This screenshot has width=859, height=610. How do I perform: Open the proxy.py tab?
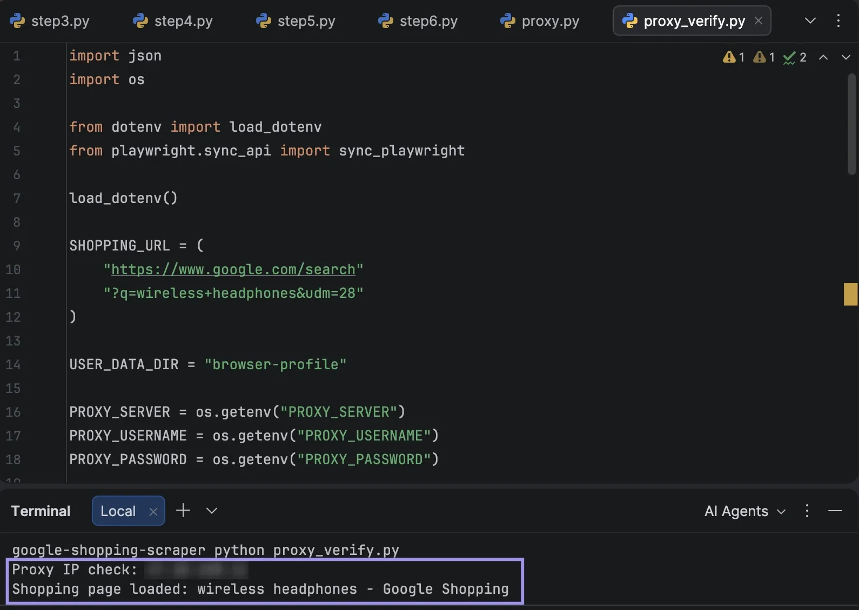click(540, 21)
